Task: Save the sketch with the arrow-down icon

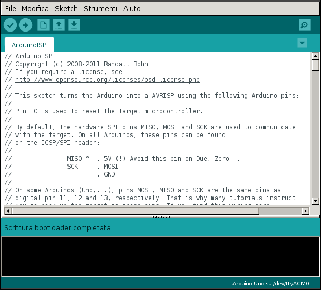Action: pos(74,25)
